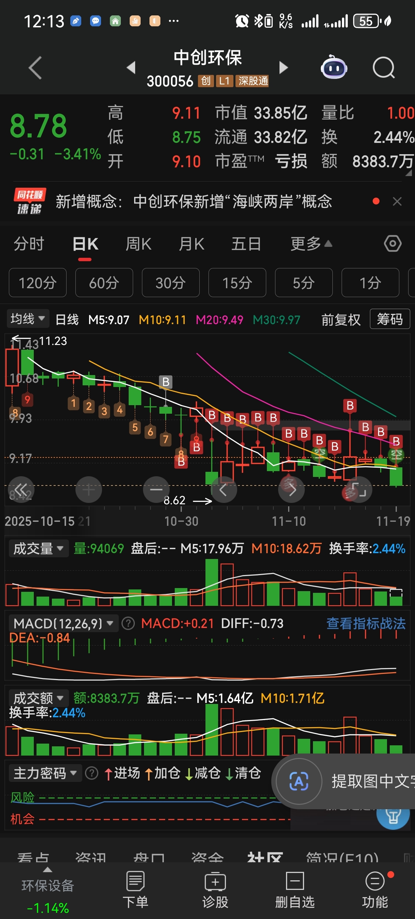The image size is (415, 919).
Task: Open 主力密码 help question mark icon
Action: 91,773
